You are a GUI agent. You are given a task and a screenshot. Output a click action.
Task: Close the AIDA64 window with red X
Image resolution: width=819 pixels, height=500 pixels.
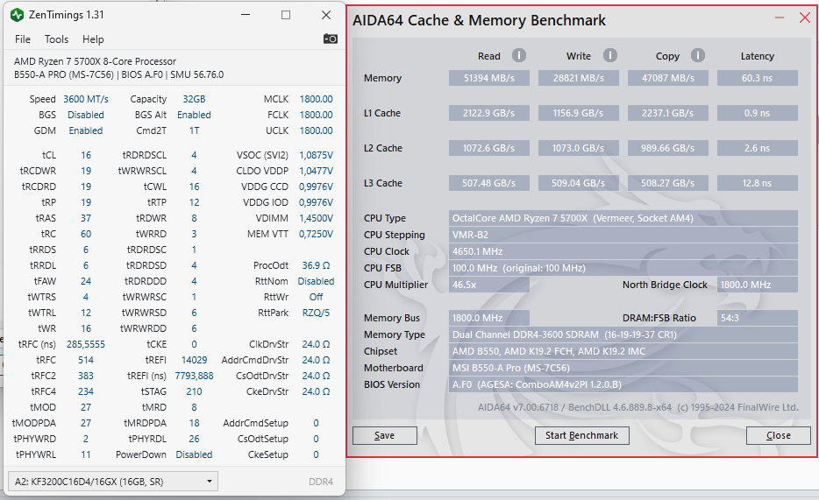(x=805, y=18)
